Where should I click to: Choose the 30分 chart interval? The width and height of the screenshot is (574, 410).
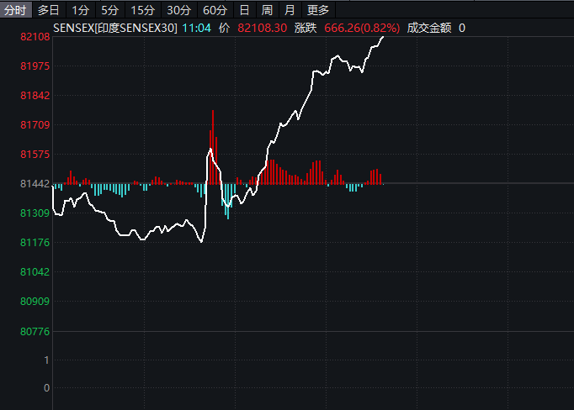(x=178, y=10)
